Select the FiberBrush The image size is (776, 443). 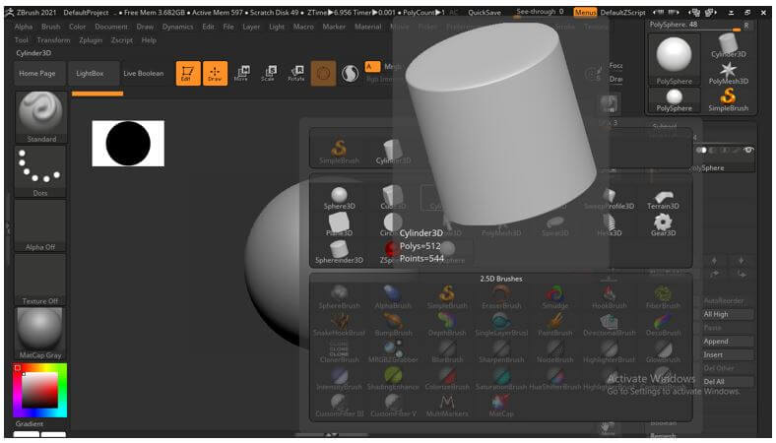(x=663, y=297)
